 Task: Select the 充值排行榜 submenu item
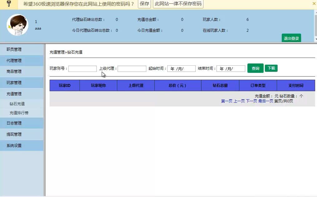[19, 113]
